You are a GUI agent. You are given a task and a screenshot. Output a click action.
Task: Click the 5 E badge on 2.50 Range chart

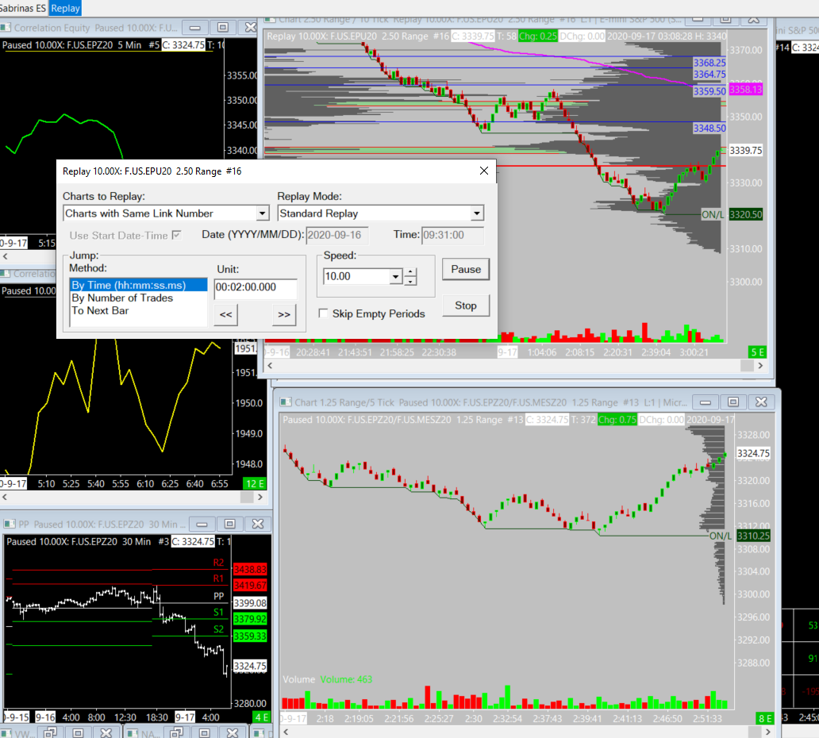[757, 352]
